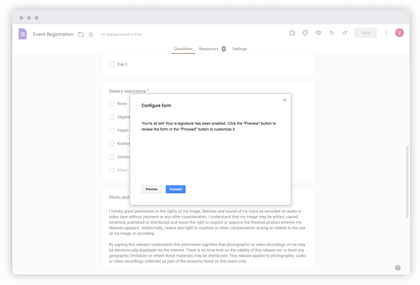Open the theme customization palette icon
The height and width of the screenshot is (285, 420).
click(x=305, y=33)
